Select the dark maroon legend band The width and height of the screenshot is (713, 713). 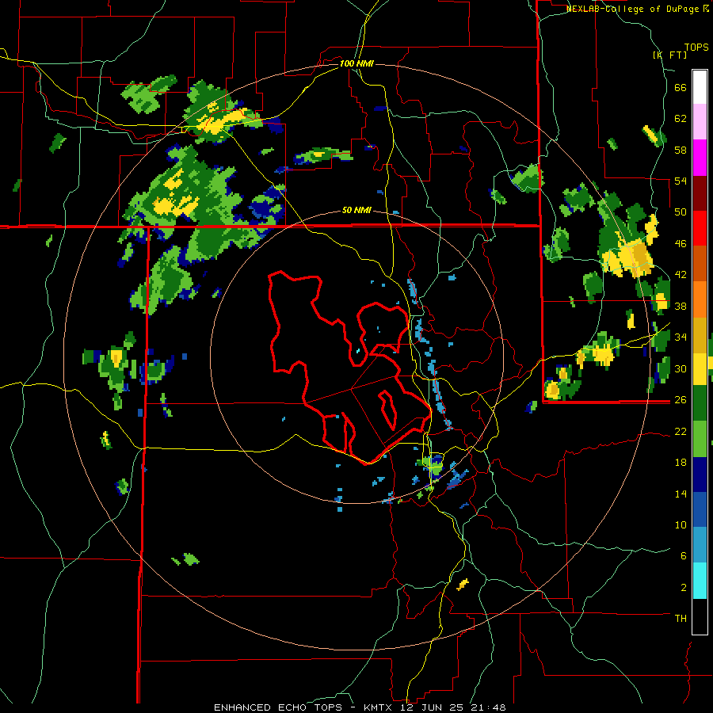(x=700, y=193)
